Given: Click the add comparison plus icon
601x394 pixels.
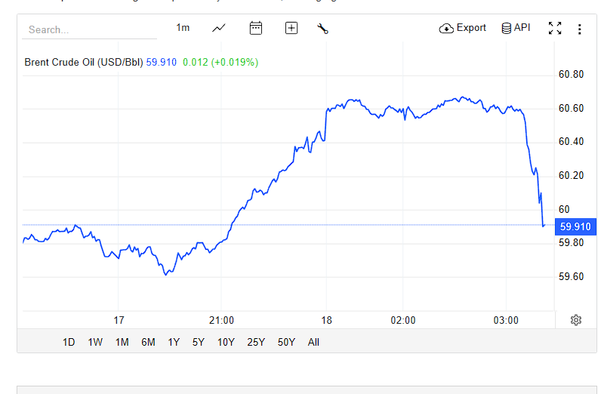Looking at the screenshot, I should tap(291, 28).
